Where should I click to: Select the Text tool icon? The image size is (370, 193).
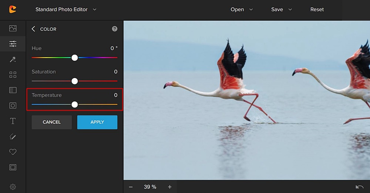(13, 121)
